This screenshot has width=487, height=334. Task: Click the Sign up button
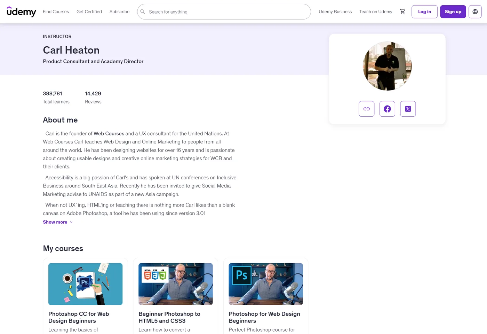[x=453, y=12]
